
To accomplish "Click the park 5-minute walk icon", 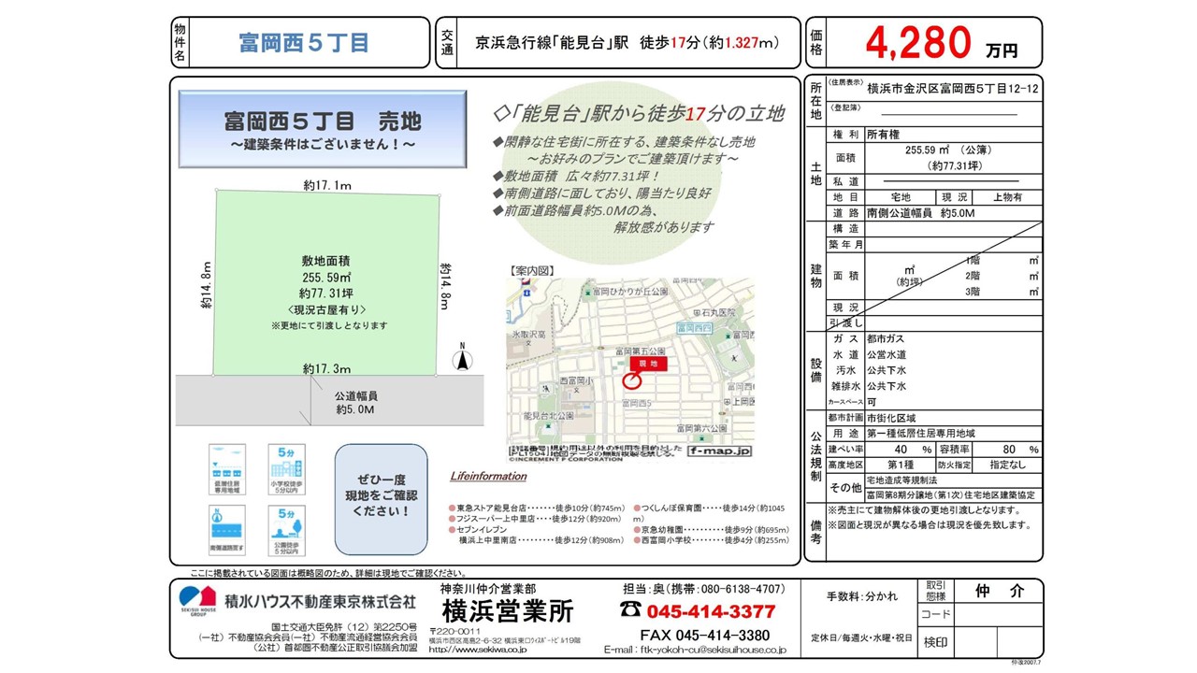I will (x=286, y=531).
